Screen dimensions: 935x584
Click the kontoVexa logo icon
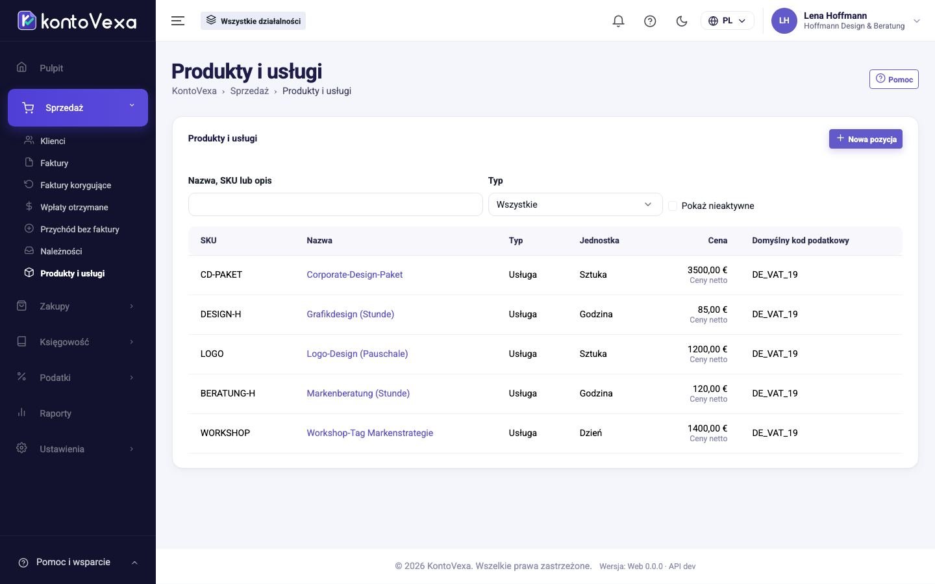pyautogui.click(x=27, y=21)
